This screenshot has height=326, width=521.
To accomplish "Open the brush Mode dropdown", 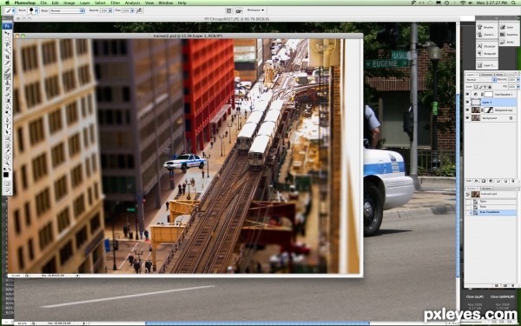I will coord(67,10).
